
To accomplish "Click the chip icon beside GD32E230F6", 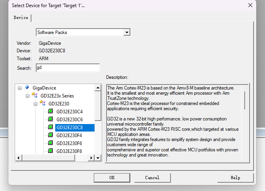I will click(x=50, y=143).
